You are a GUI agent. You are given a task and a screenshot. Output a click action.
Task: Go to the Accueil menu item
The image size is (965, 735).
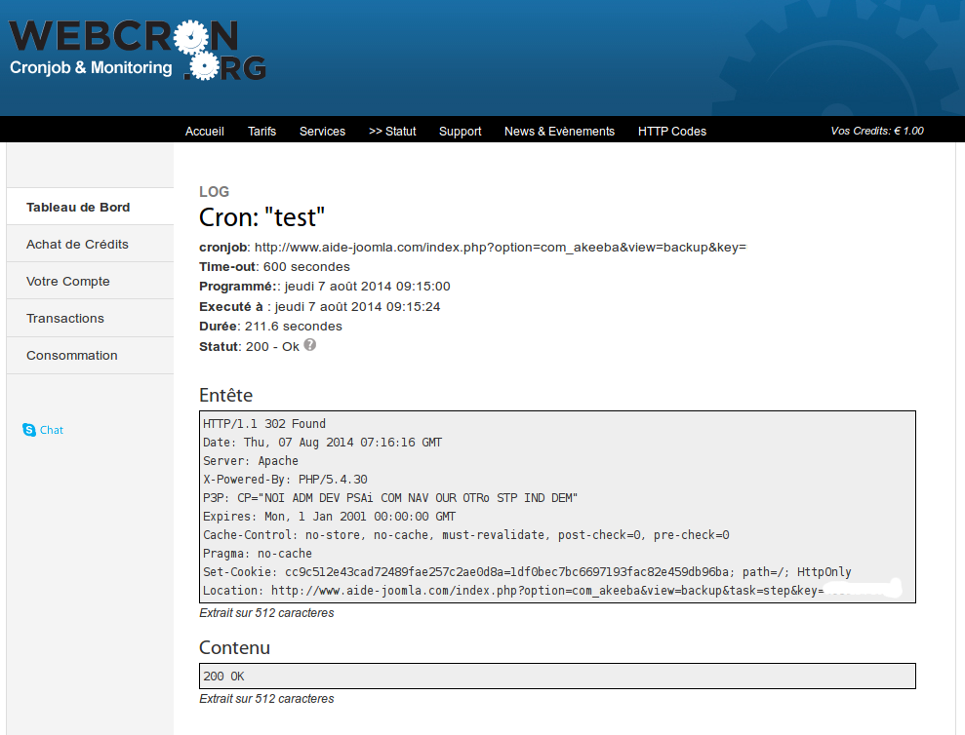coord(205,132)
